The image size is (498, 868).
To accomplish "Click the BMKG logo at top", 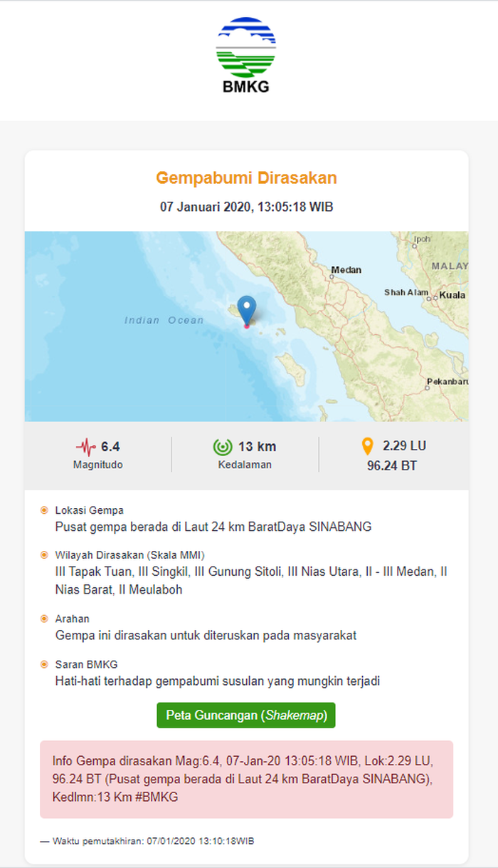I will click(246, 56).
